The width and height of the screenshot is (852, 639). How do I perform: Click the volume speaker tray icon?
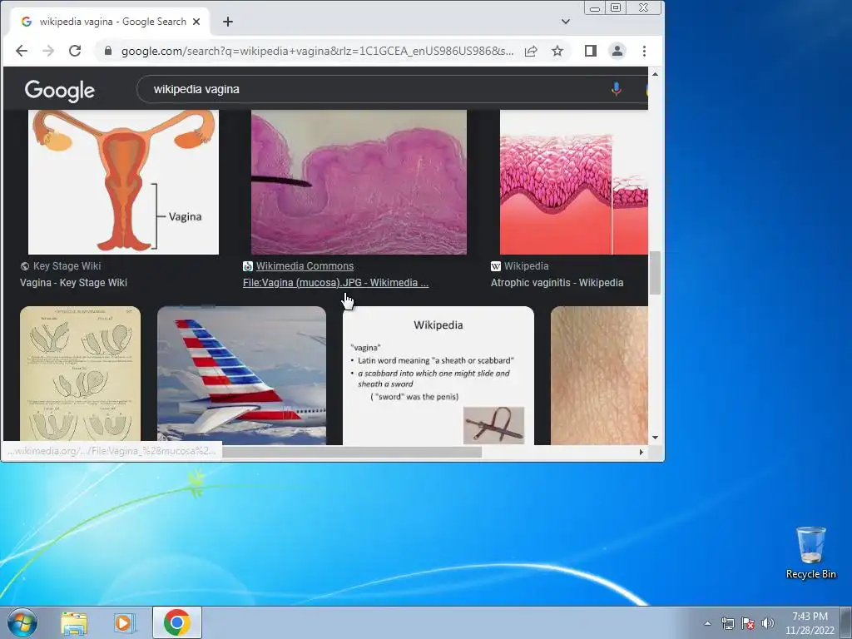pyautogui.click(x=768, y=623)
